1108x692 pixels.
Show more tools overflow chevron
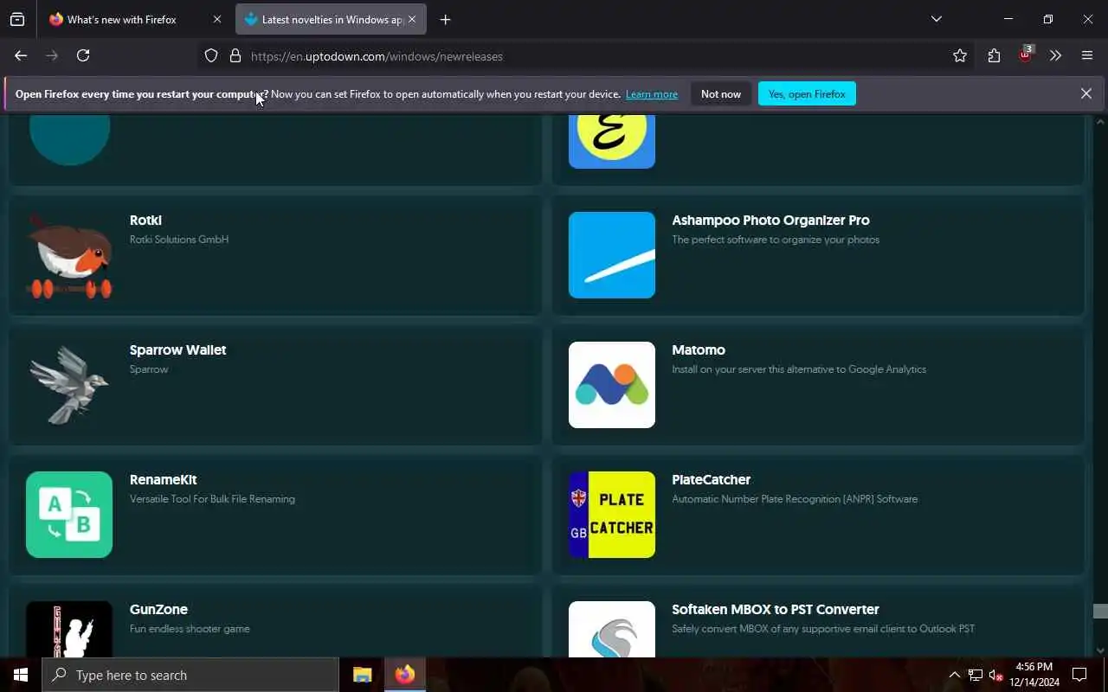[1055, 55]
